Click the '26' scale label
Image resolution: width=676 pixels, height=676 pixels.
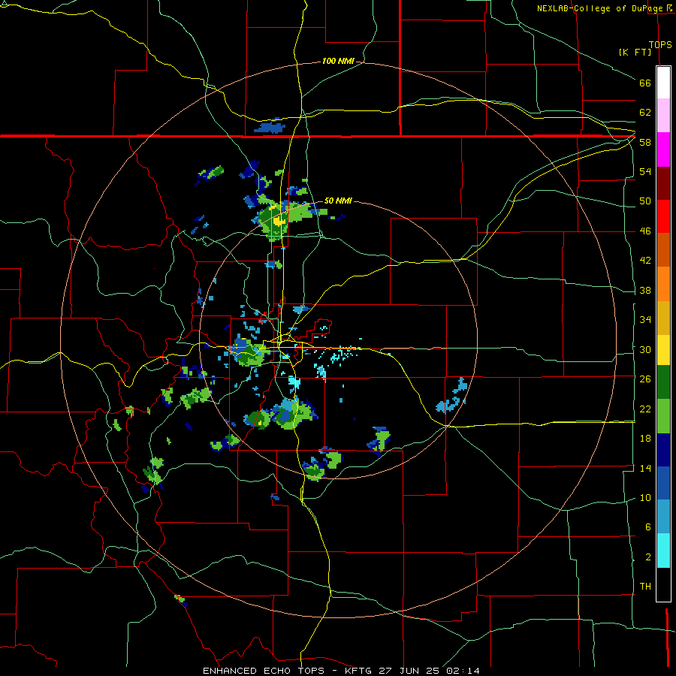point(645,379)
